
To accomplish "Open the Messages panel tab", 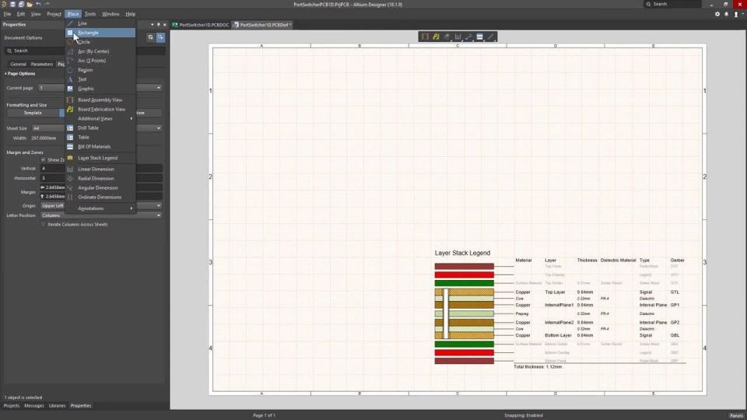I will [x=33, y=406].
